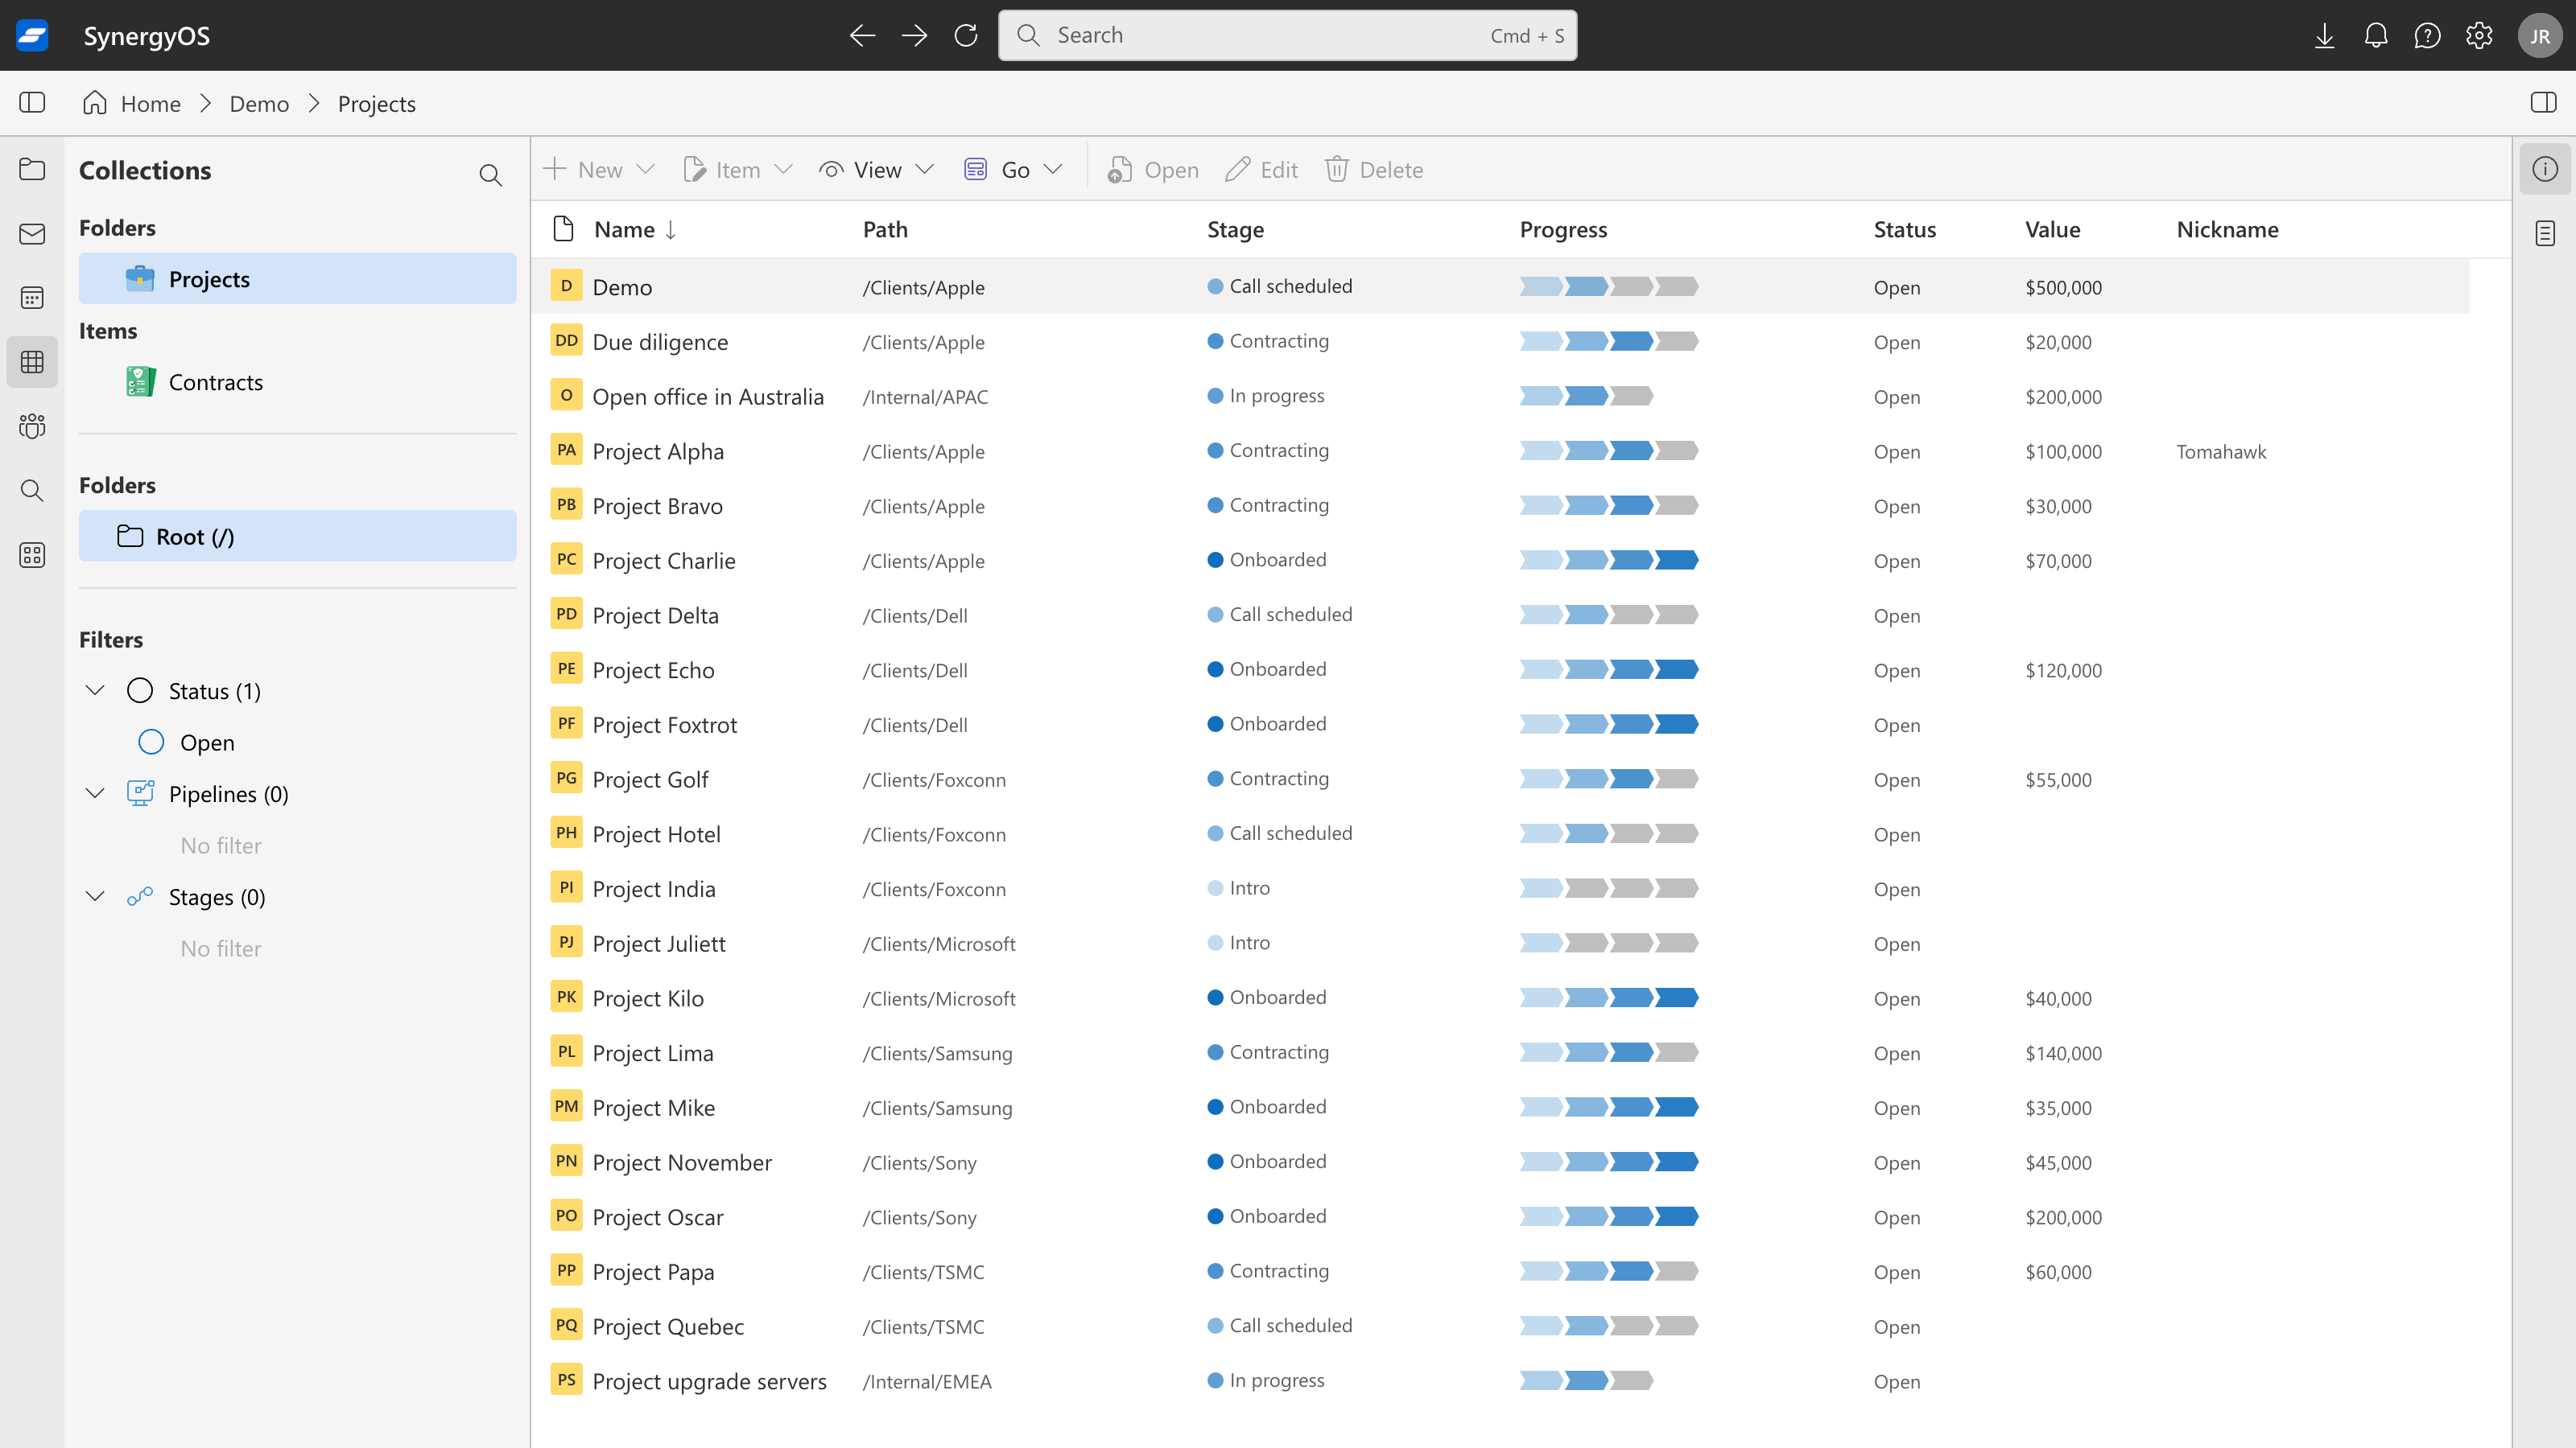Click the Value column header
The image size is (2576, 1448).
2052,230
